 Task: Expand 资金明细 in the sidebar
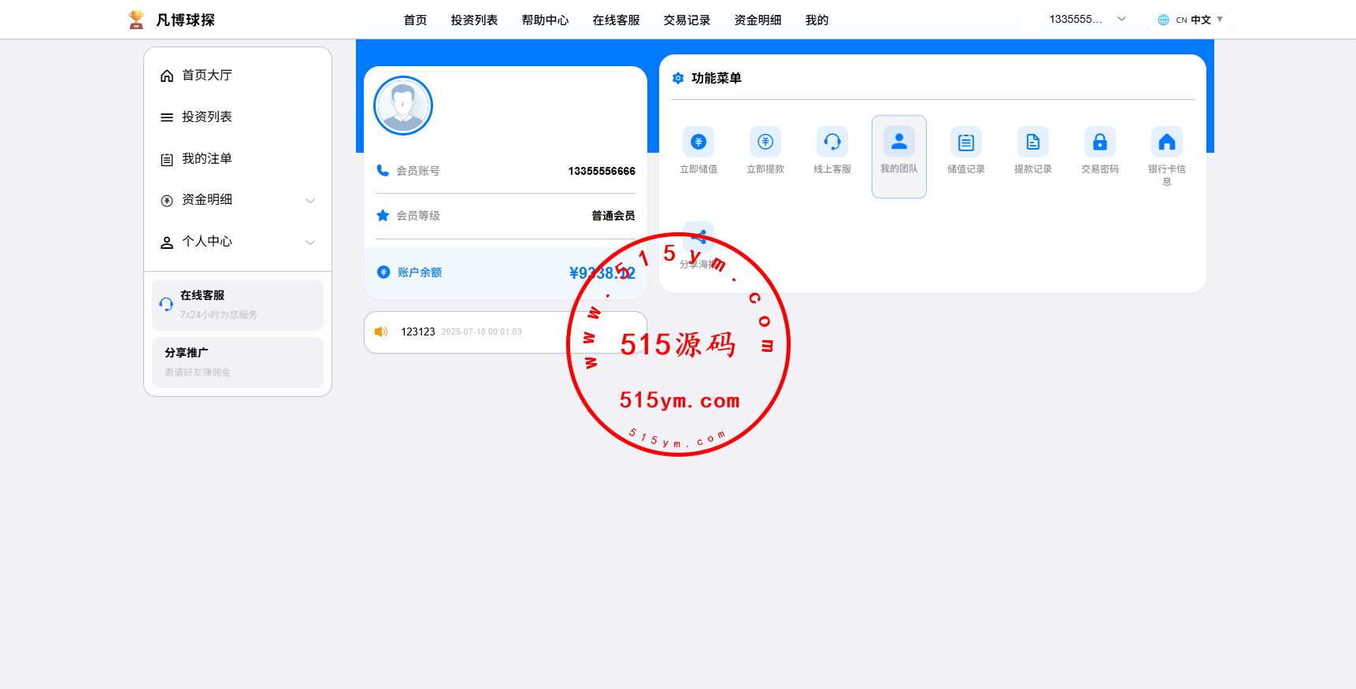(x=237, y=200)
